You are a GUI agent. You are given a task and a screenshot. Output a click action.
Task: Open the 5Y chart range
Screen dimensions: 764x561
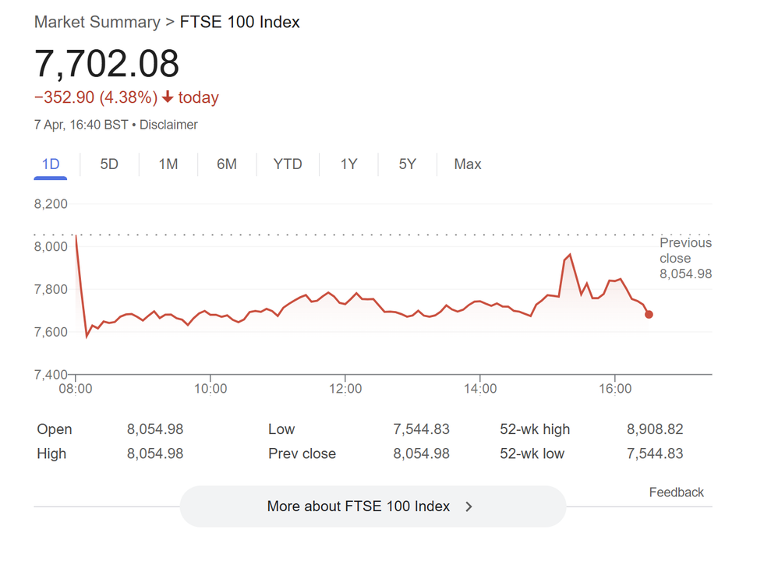click(x=407, y=164)
